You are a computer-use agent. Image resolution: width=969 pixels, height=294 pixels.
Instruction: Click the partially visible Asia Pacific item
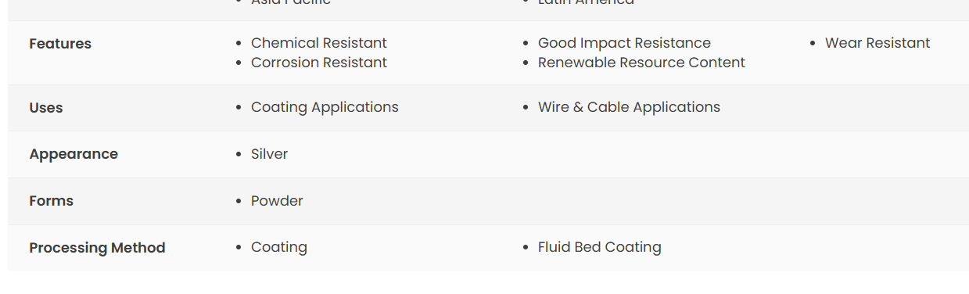click(x=291, y=2)
